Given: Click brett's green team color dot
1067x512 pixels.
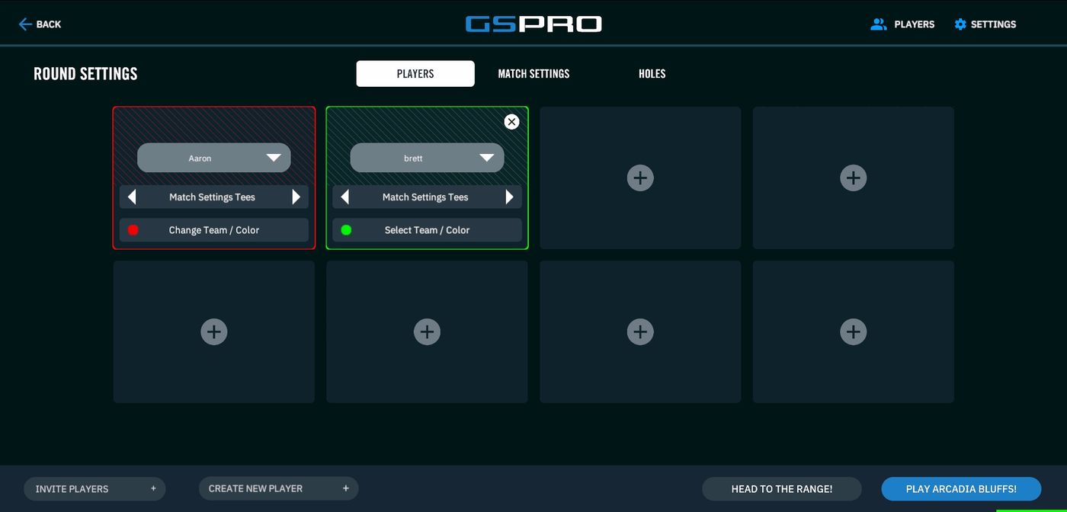Looking at the screenshot, I should pyautogui.click(x=346, y=230).
